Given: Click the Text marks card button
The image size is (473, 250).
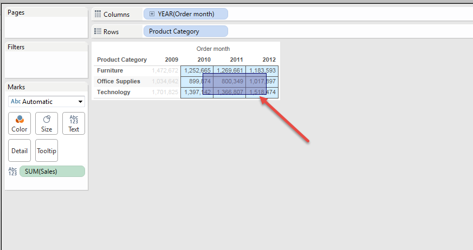Looking at the screenshot, I should coord(74,123).
